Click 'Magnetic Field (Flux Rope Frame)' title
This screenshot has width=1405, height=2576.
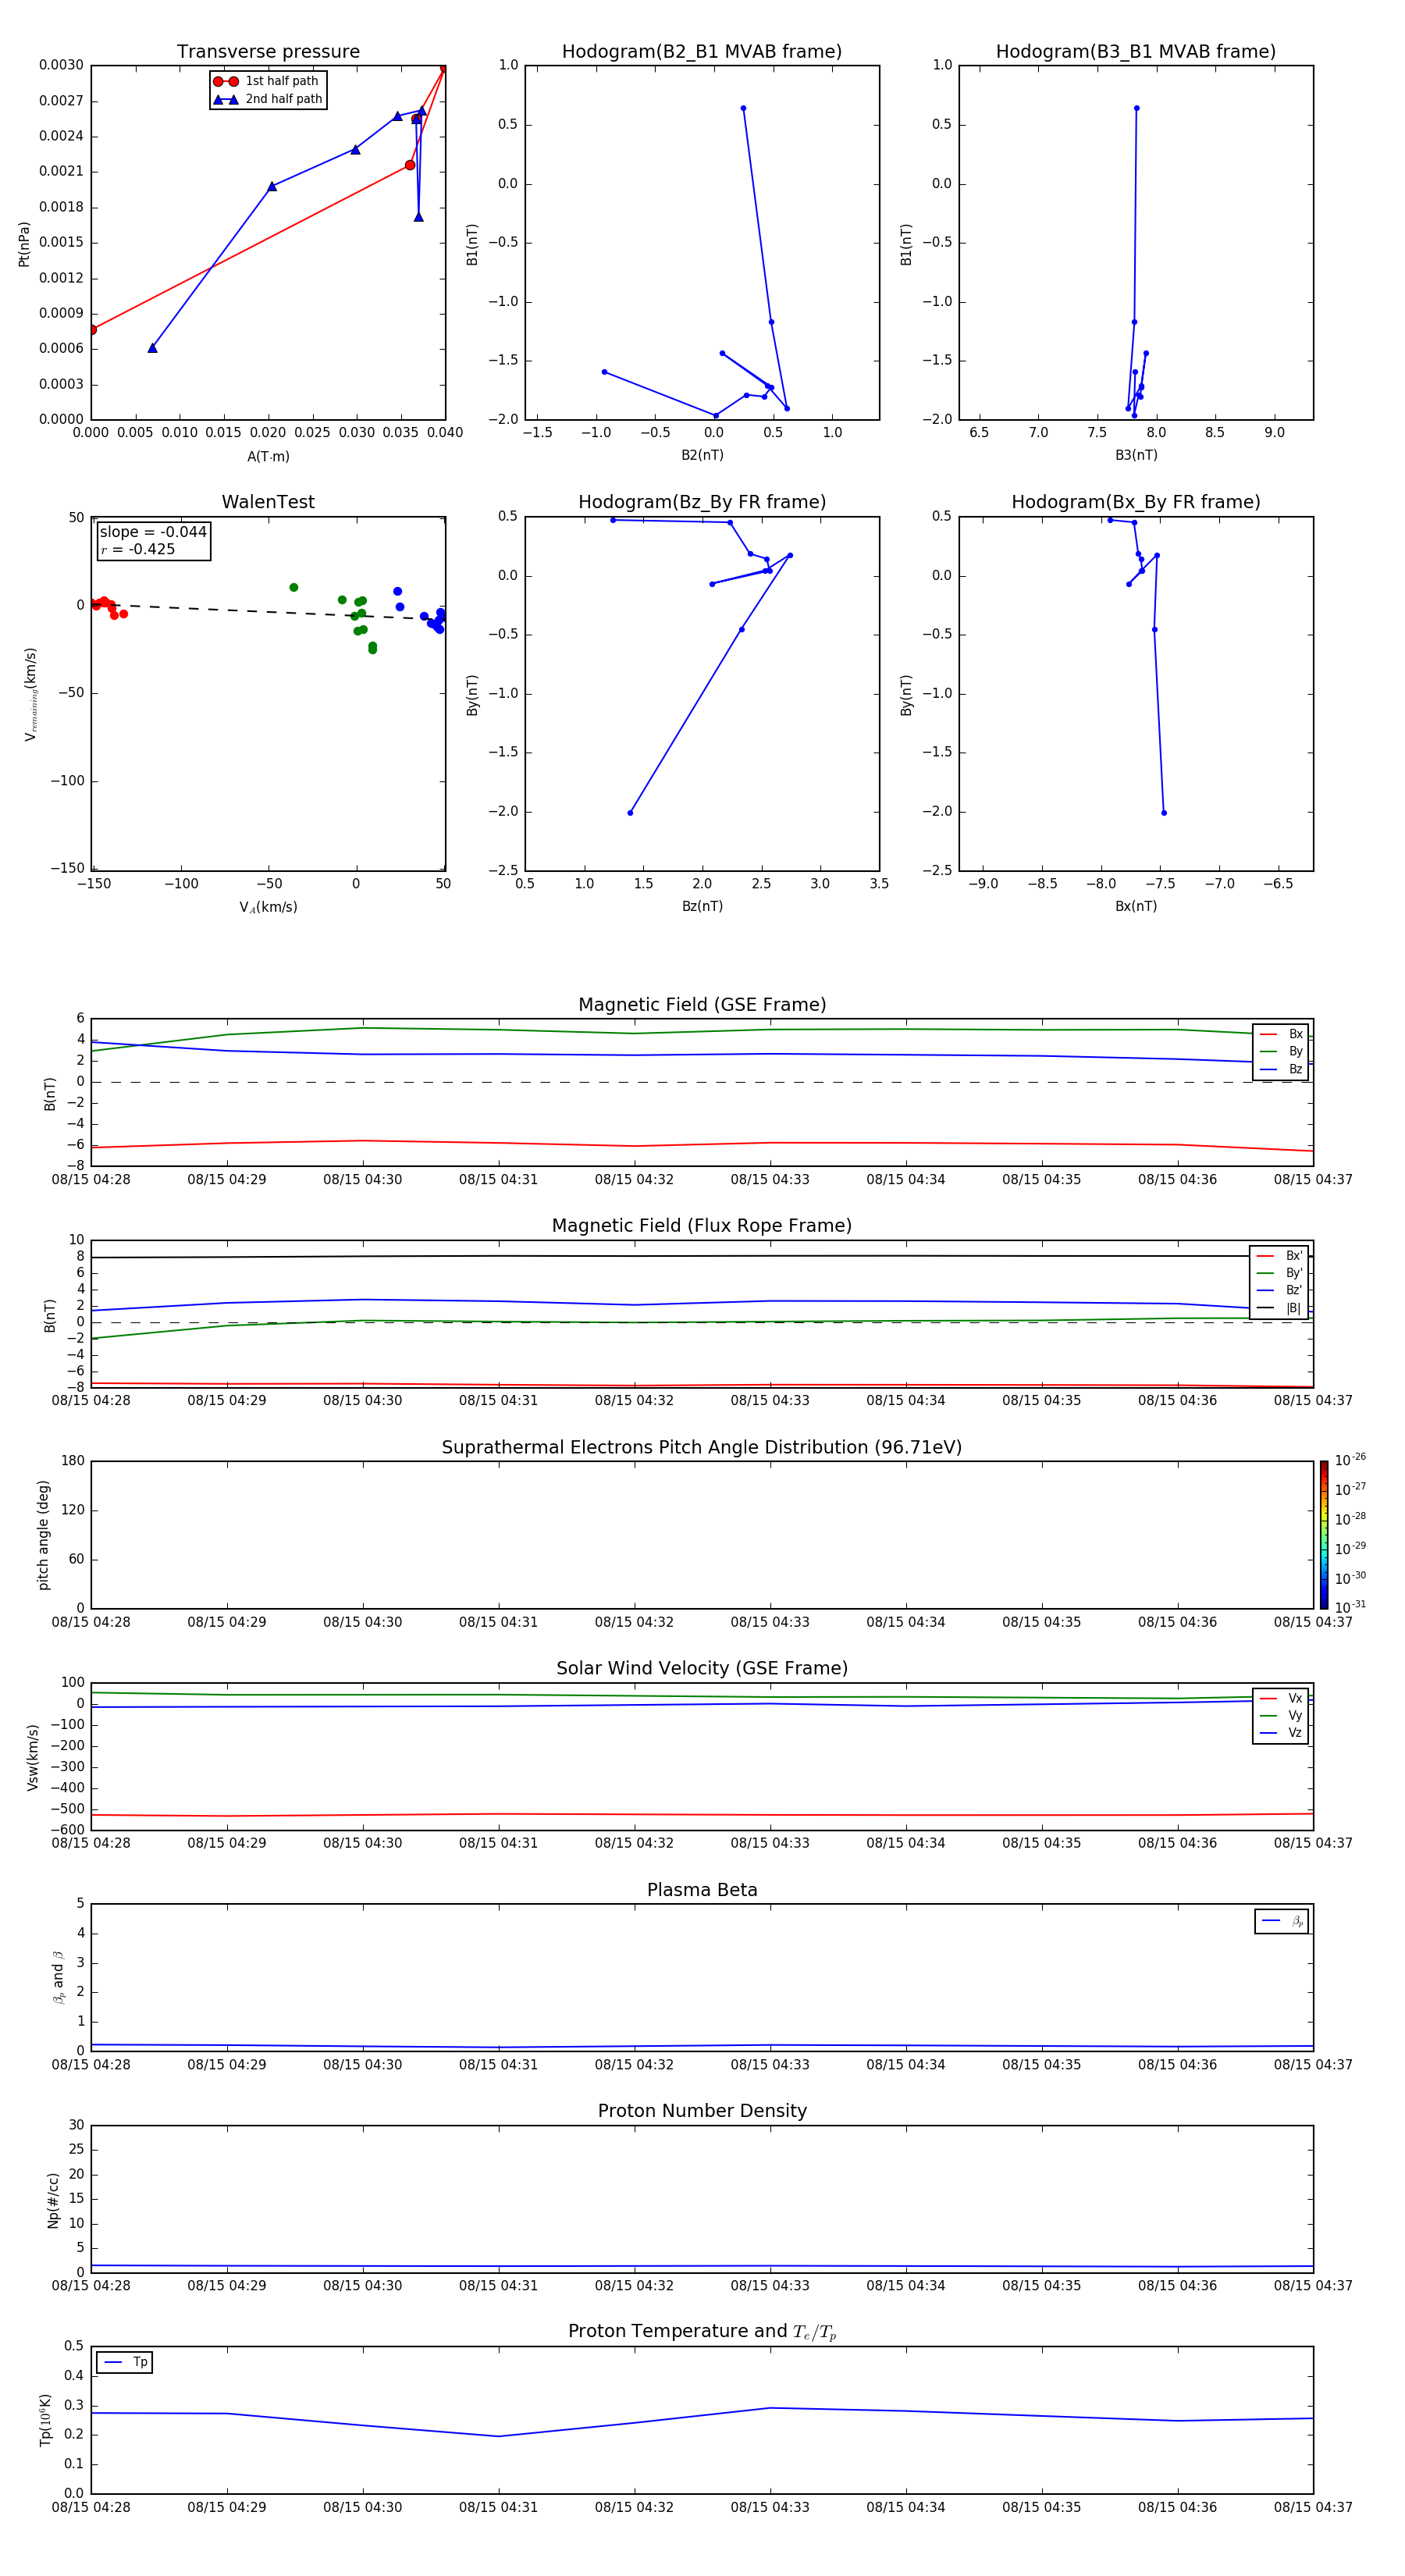[x=702, y=1226]
